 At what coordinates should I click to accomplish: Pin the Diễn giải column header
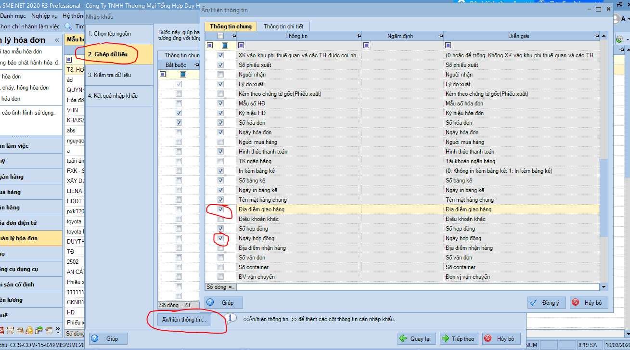pyautogui.click(x=597, y=36)
